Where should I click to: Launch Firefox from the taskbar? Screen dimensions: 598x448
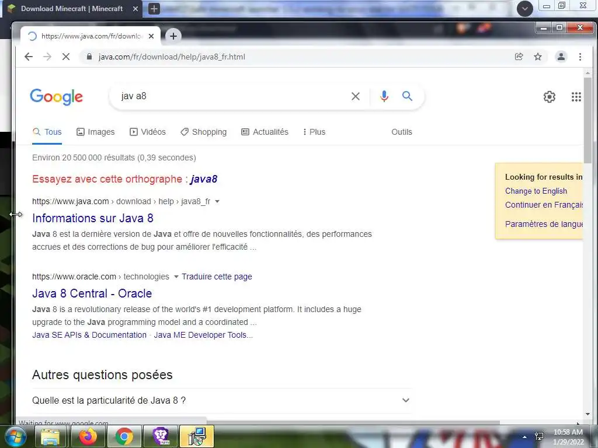pos(88,436)
